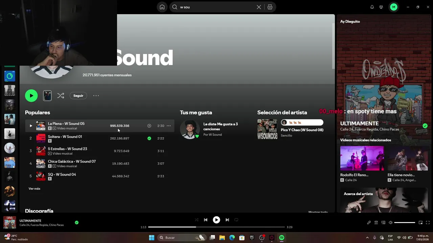Play the artist with the green button
This screenshot has height=243, width=433.
click(31, 96)
